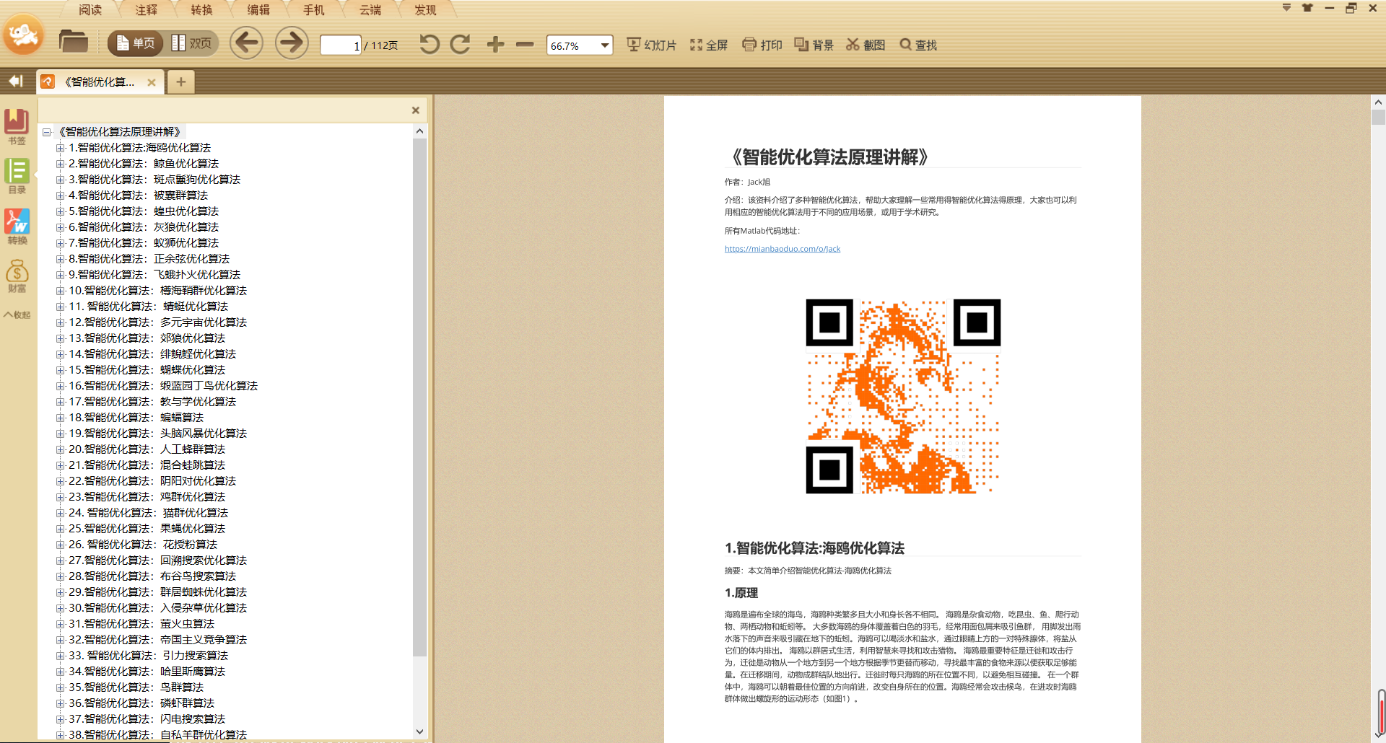Screen dimensions: 1386x743
Task: Rotate page counterclockwise
Action: point(430,45)
